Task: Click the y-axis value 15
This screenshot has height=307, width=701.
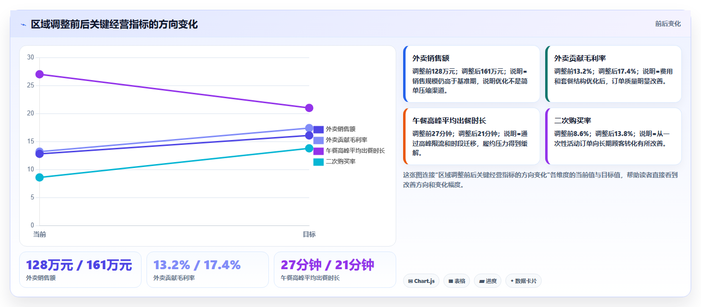Action: pos(30,141)
